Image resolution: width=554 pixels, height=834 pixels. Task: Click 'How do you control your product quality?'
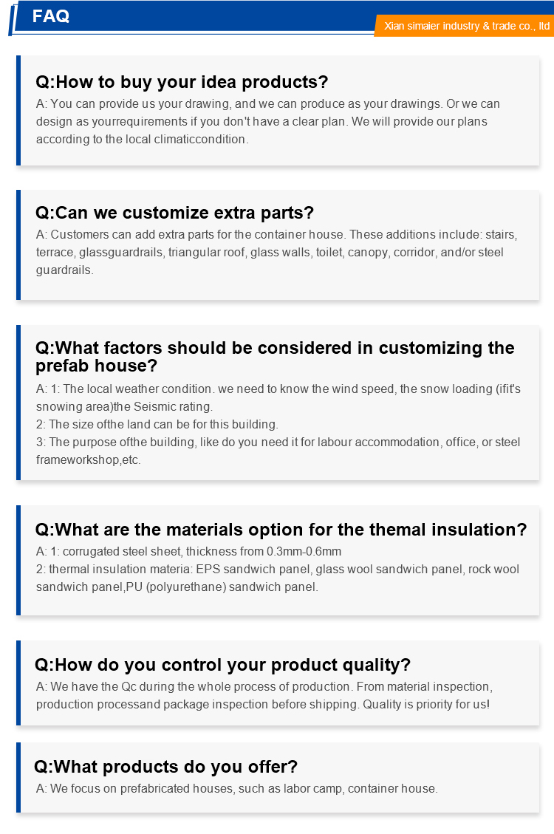[223, 665]
